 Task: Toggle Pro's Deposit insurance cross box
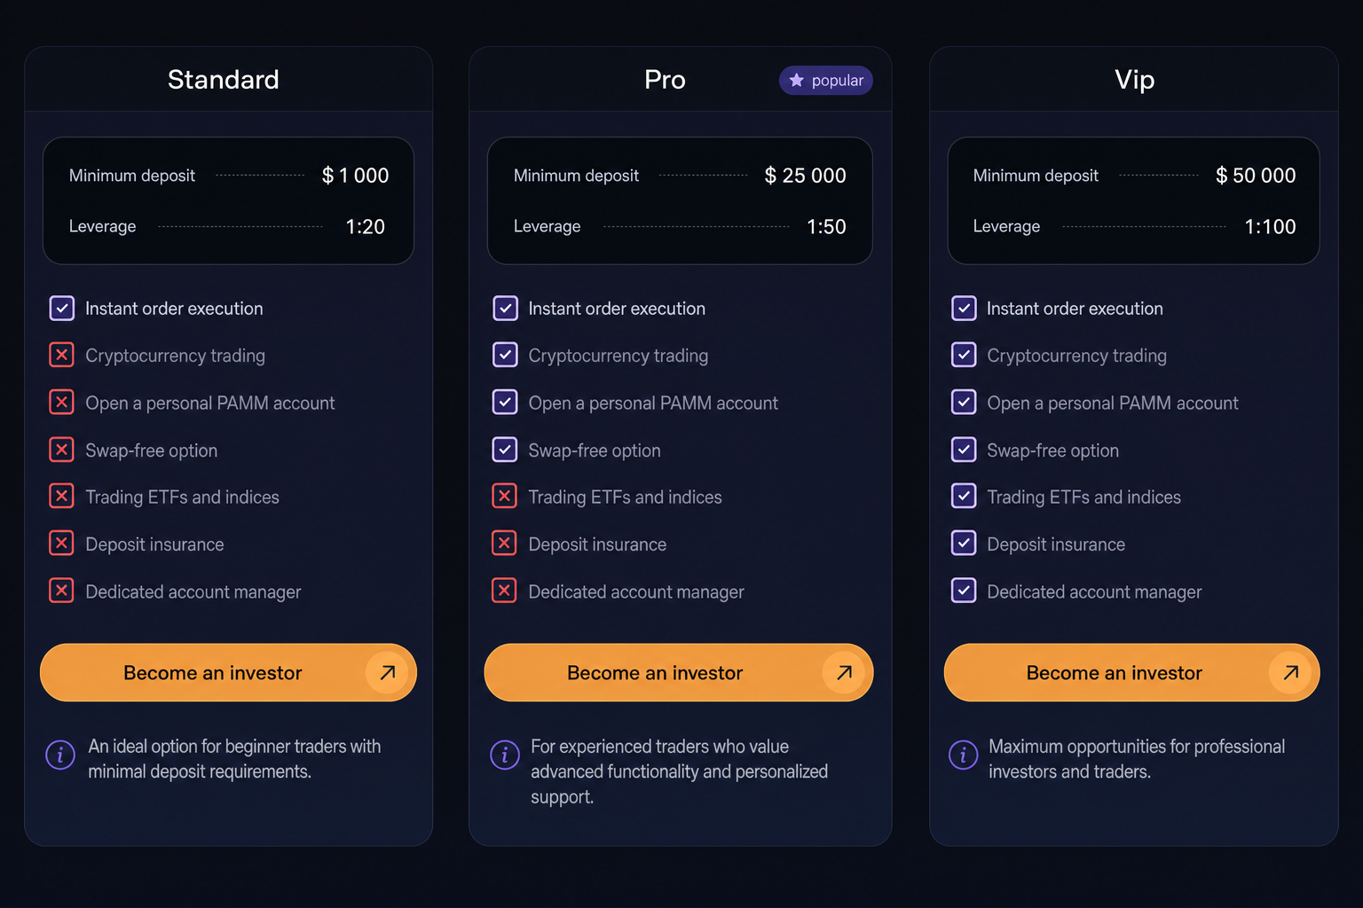point(505,544)
